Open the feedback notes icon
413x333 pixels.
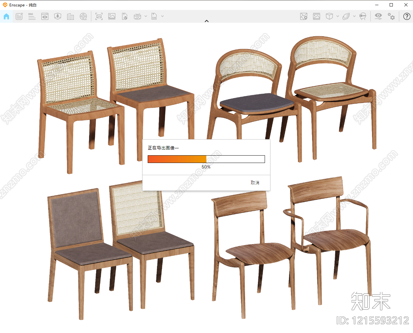pos(19,16)
